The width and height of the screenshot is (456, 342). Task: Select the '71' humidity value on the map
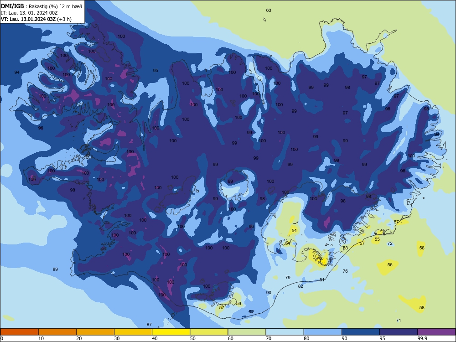pyautogui.click(x=399, y=321)
